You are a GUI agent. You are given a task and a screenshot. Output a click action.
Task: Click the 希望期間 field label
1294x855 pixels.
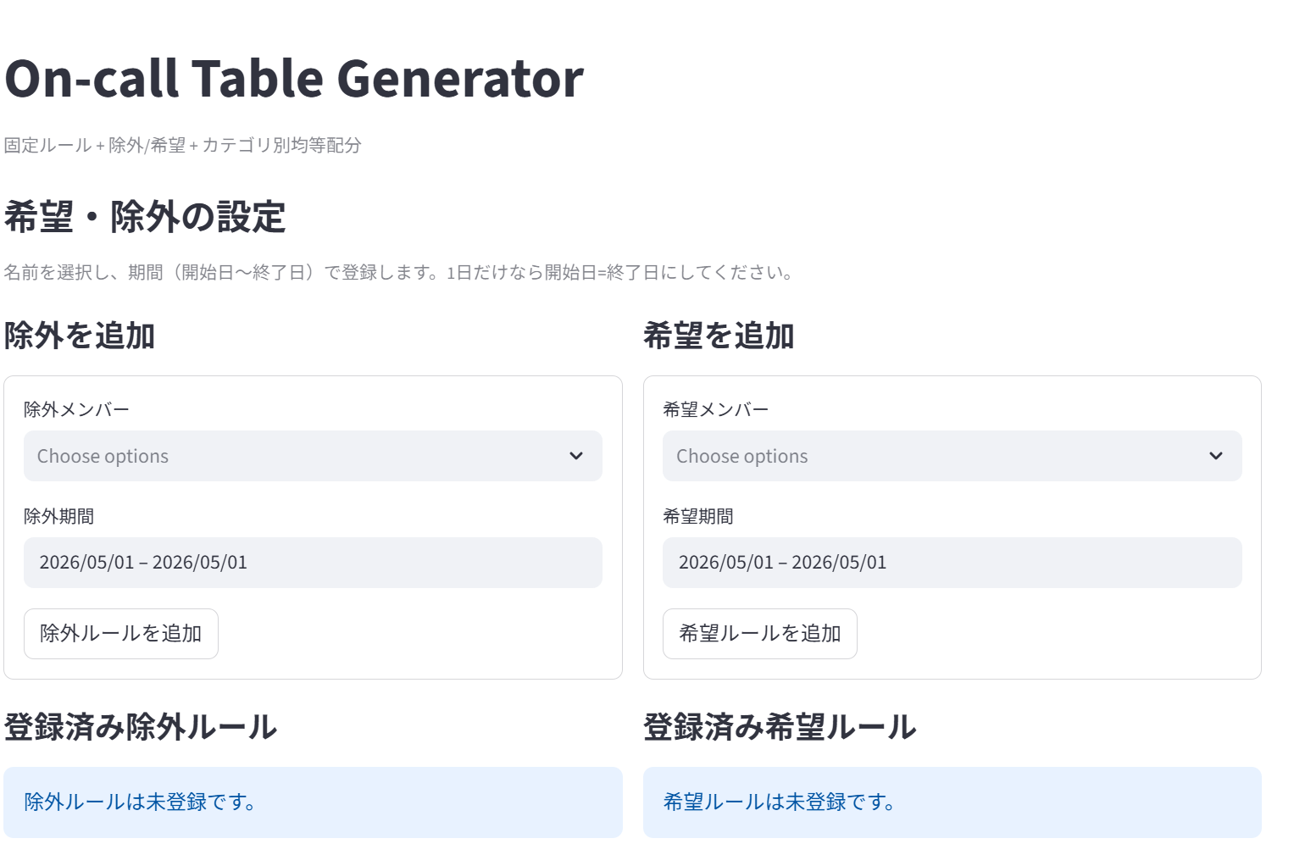(697, 516)
